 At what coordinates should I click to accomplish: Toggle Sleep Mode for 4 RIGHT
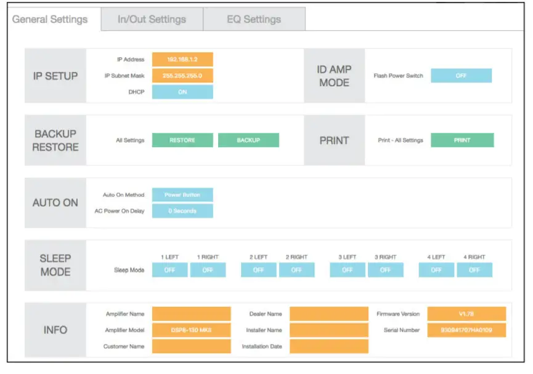click(x=474, y=270)
